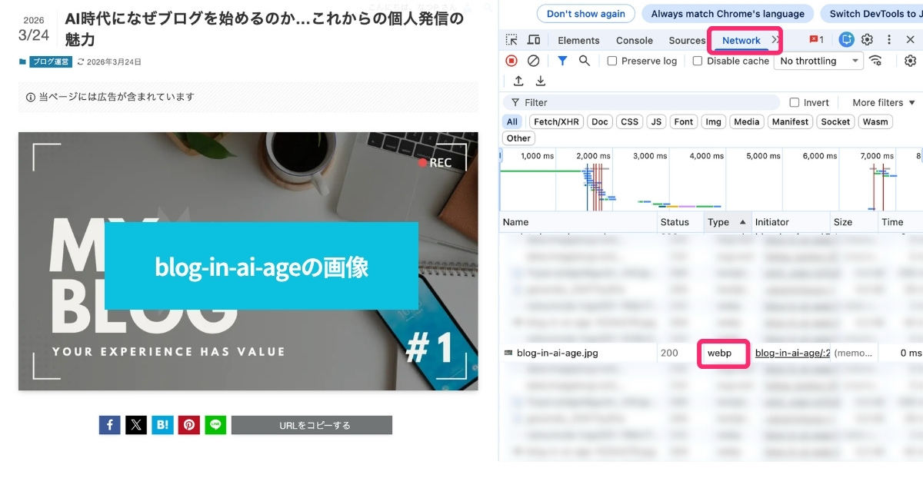Expand the More filters menu
The image size is (923, 478).
(x=880, y=101)
